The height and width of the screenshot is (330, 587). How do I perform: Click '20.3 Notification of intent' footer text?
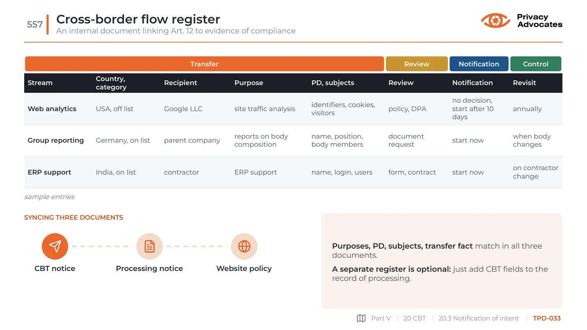coord(478,318)
